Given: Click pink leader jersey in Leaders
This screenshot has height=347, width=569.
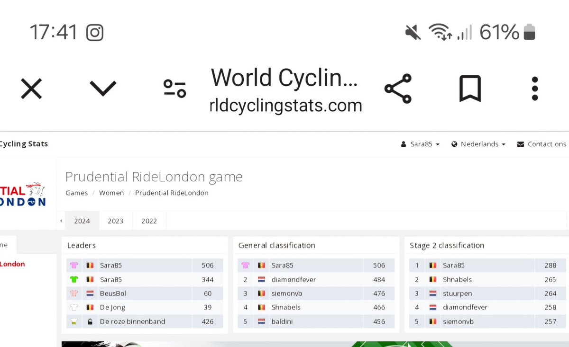Looking at the screenshot, I should click(x=74, y=266).
